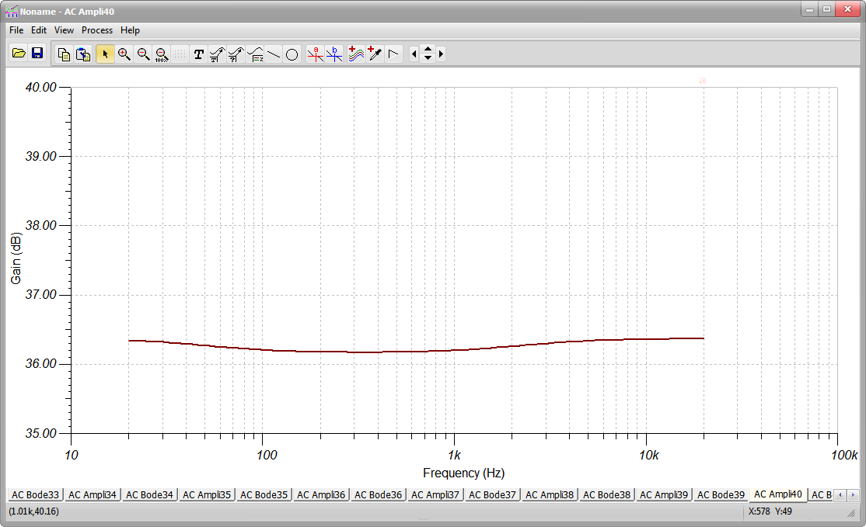Close the Noname diagram window
This screenshot has width=866, height=527.
[848, 9]
